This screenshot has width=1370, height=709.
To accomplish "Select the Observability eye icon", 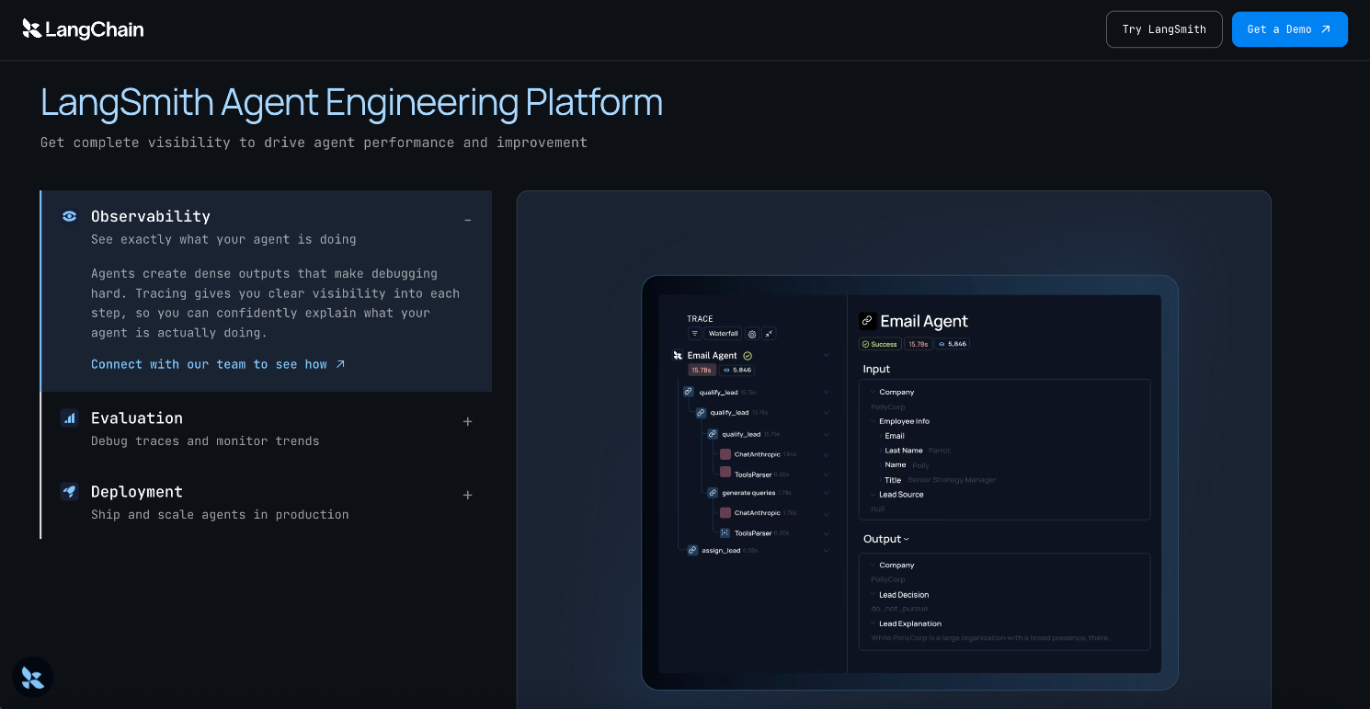I will click(69, 216).
